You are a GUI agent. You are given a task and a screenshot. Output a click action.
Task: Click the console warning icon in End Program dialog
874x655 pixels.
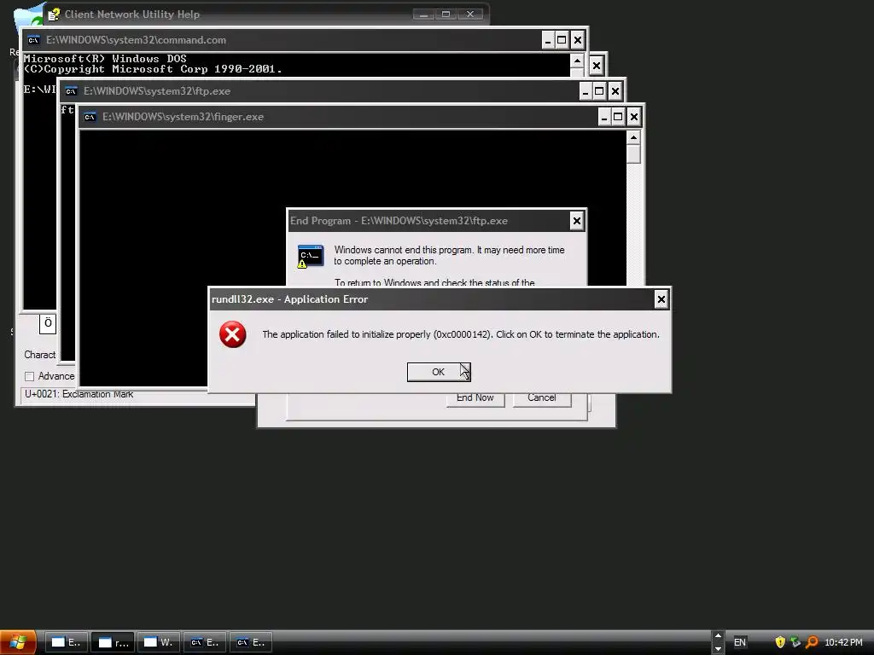point(310,256)
